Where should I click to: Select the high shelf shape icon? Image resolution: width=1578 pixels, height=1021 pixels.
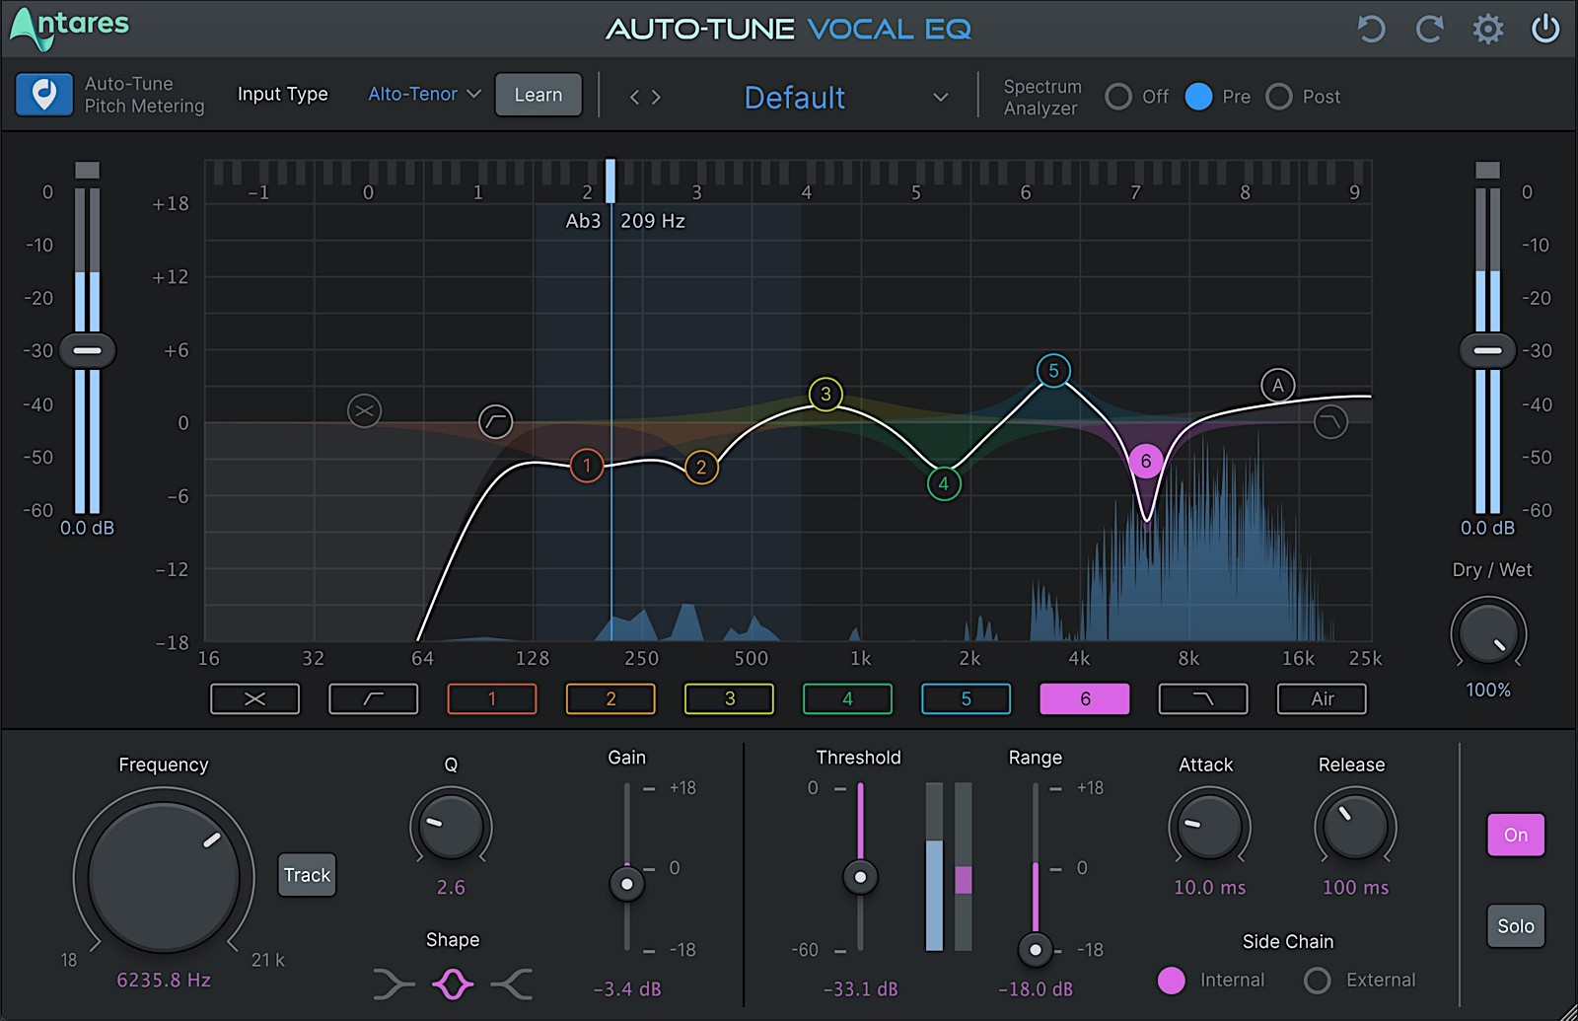512,984
